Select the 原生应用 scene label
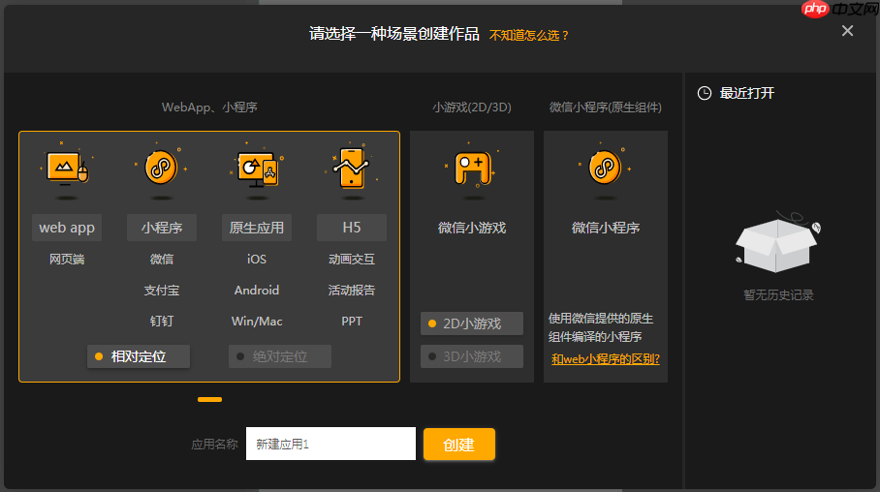 click(257, 228)
